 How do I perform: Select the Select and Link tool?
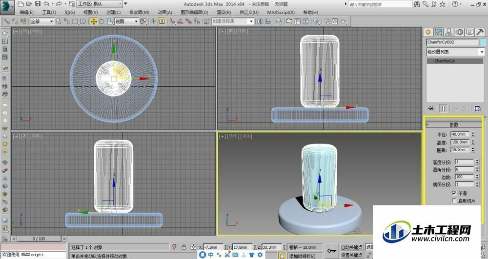coord(6,21)
